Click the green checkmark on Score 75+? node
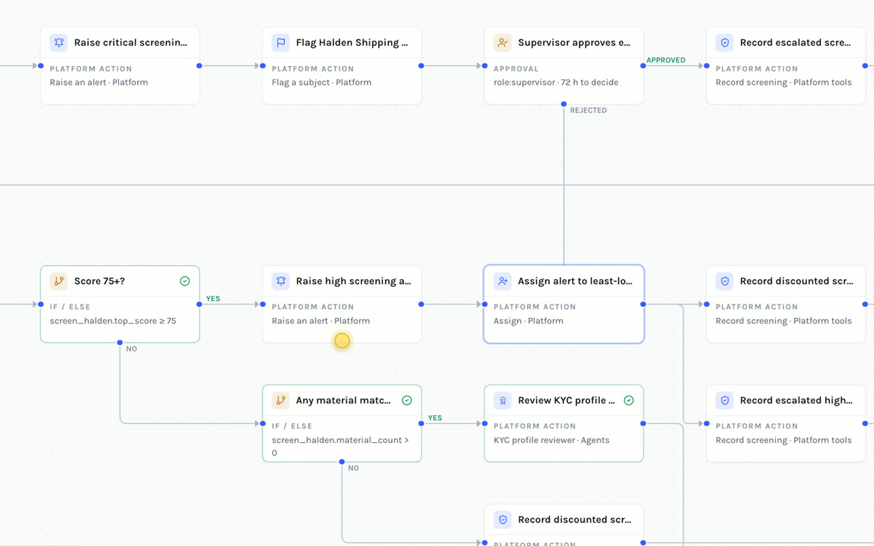The height and width of the screenshot is (546, 874). (185, 281)
